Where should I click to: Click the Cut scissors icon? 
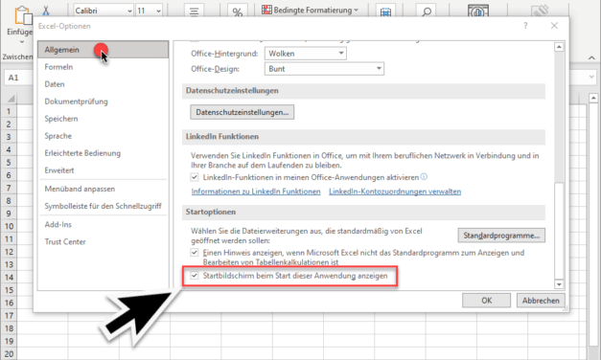pyautogui.click(x=46, y=11)
